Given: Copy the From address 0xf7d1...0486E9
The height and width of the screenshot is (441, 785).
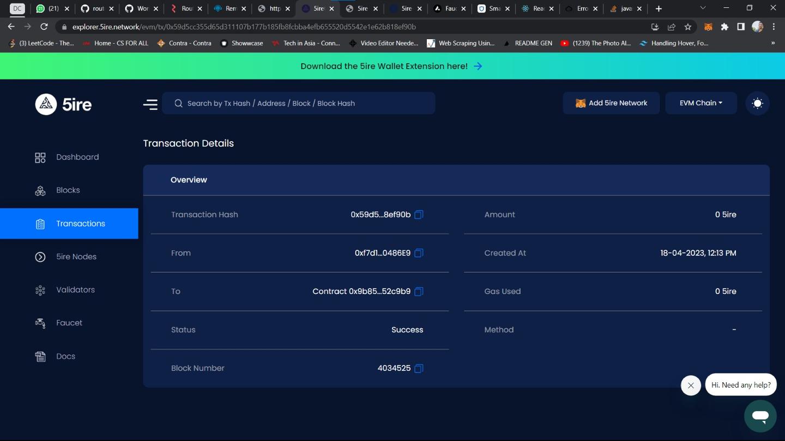Looking at the screenshot, I should tap(419, 253).
